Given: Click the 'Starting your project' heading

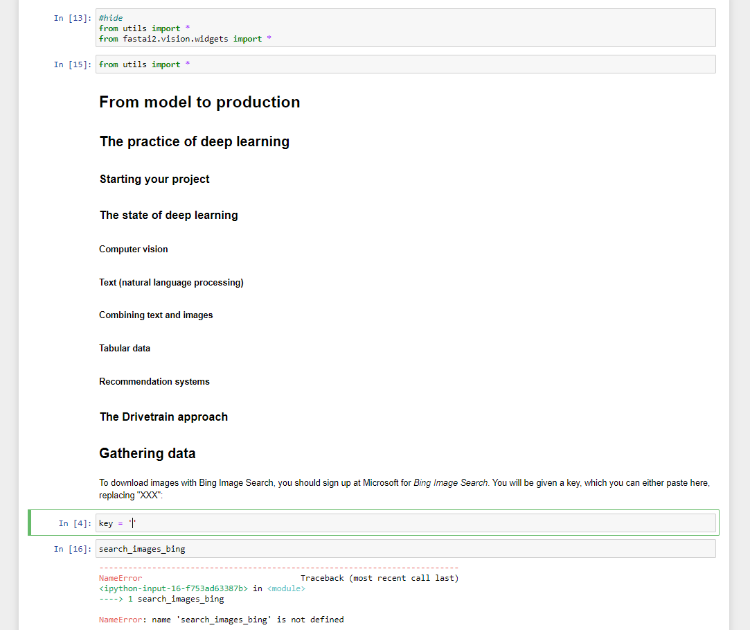Looking at the screenshot, I should pyautogui.click(x=154, y=179).
